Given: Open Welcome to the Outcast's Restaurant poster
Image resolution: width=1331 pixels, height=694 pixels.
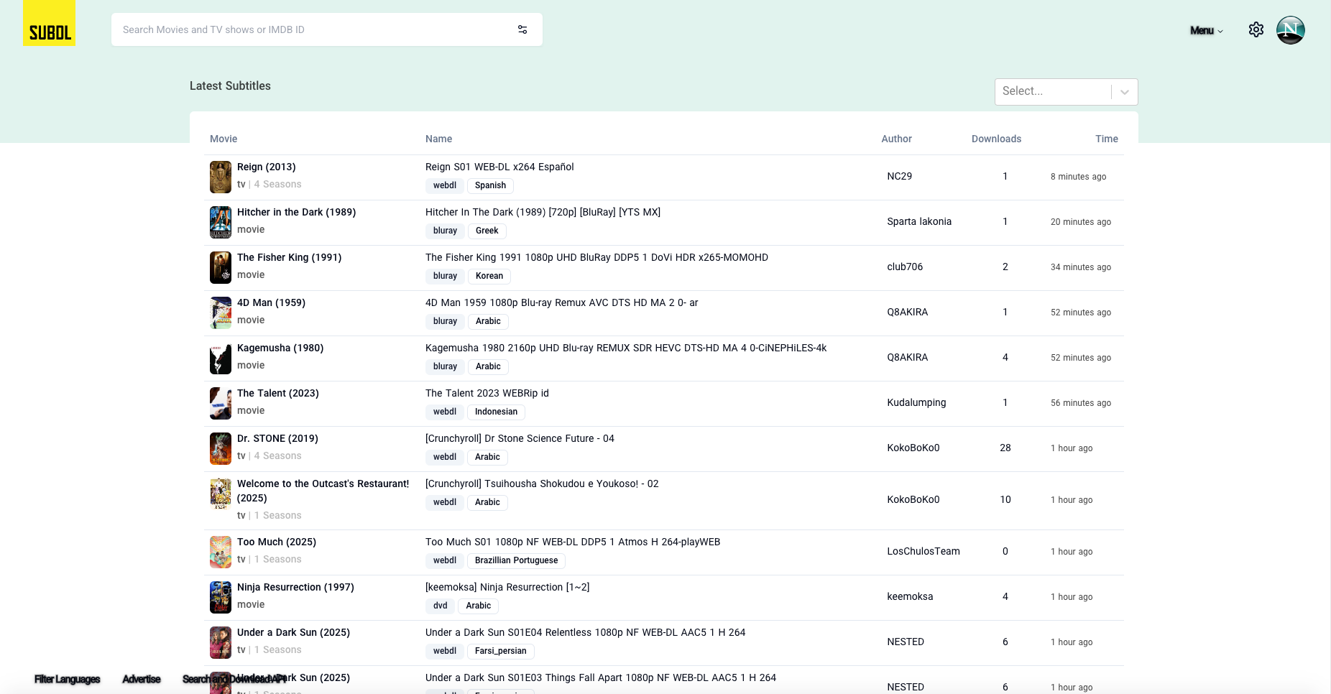Looking at the screenshot, I should [220, 494].
